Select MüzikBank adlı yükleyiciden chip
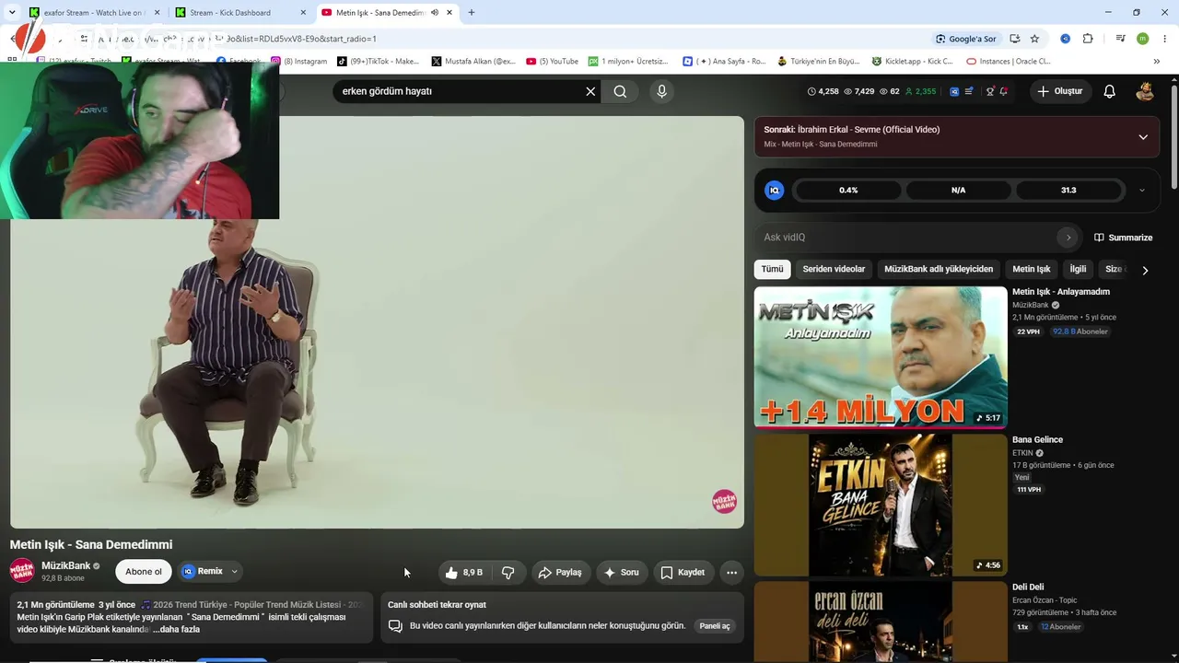Image resolution: width=1179 pixels, height=663 pixels. coord(939,269)
